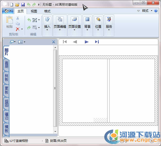Image resolution: width=161 pixels, height=146 pixels.
Task: Open the 页面编辑 (Page Edit) ribbon button
Action: point(60,23)
